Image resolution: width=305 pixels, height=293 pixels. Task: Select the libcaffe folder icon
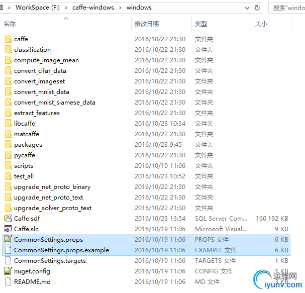point(8,123)
